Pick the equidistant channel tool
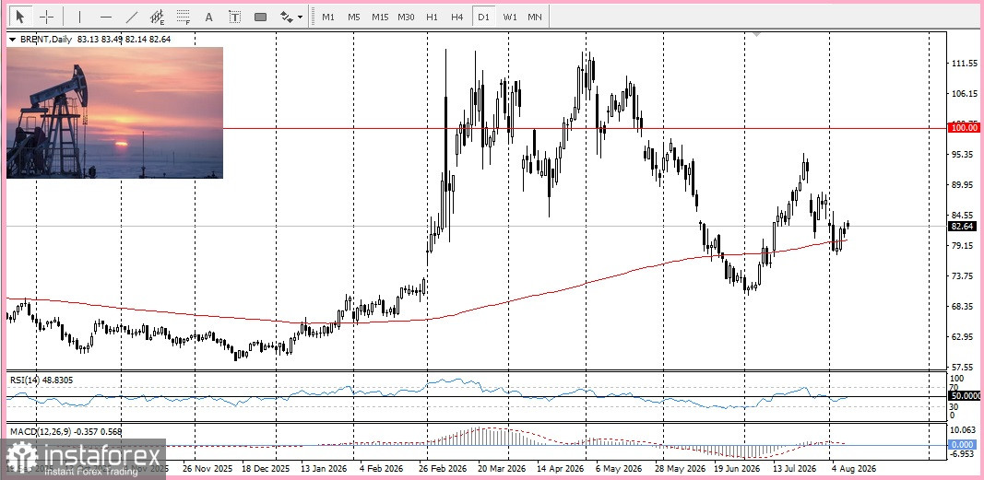Viewport: 984px width, 480px height. click(158, 17)
